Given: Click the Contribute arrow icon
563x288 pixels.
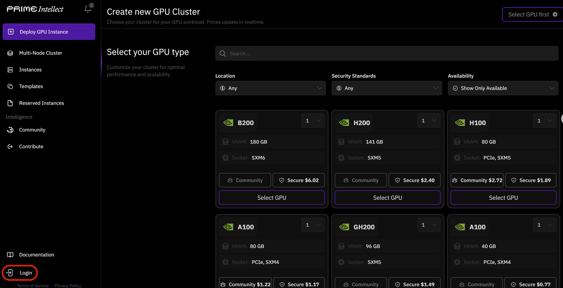Looking at the screenshot, I should coord(10,146).
